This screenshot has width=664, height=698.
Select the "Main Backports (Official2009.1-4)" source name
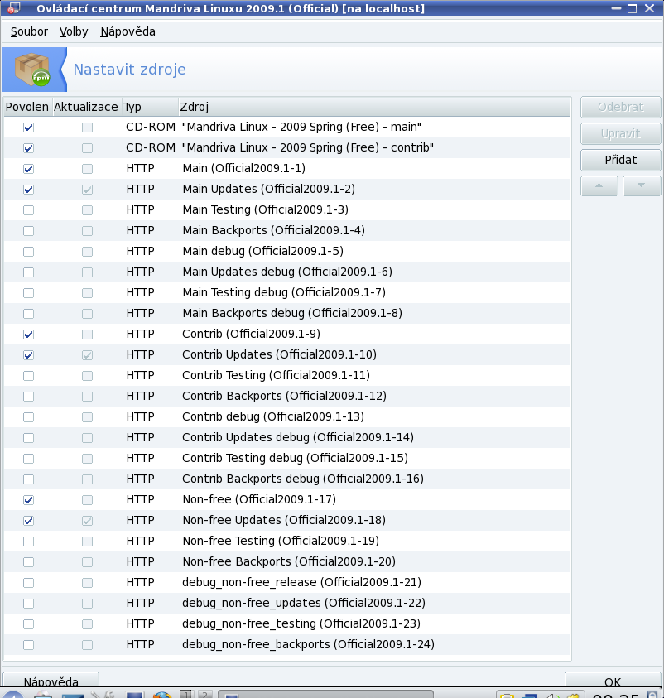click(x=274, y=230)
